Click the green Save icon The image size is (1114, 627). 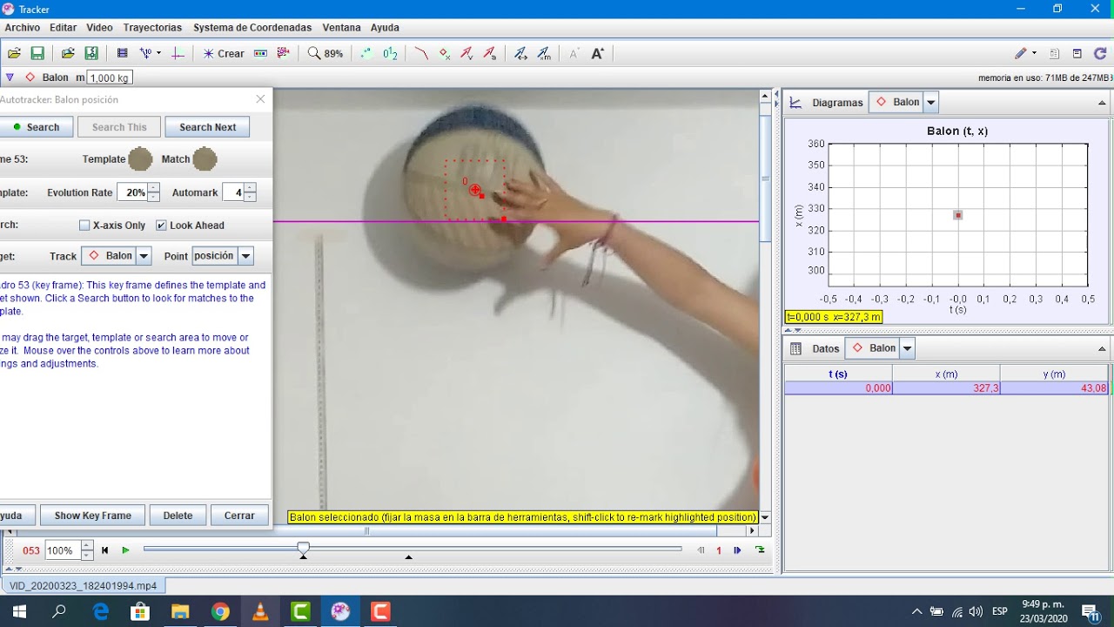click(x=37, y=53)
